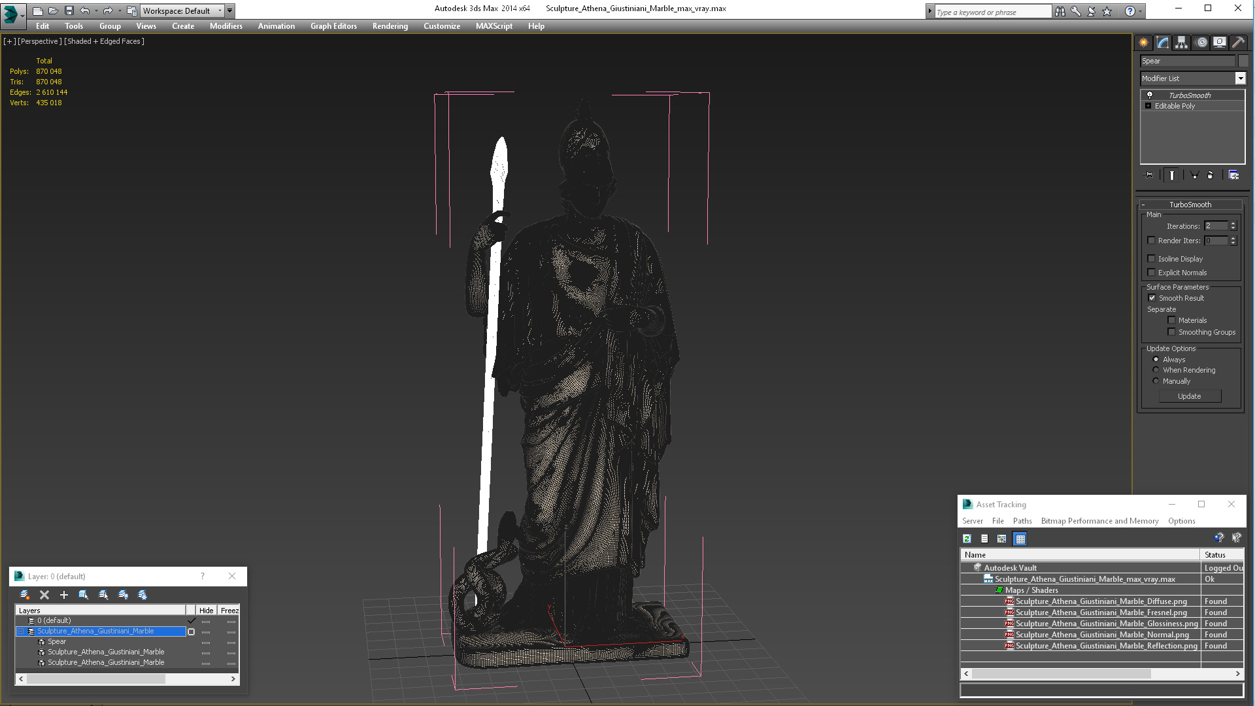Check Separate by Smoothing Groups checkbox
This screenshot has height=706, width=1255.
tap(1171, 332)
